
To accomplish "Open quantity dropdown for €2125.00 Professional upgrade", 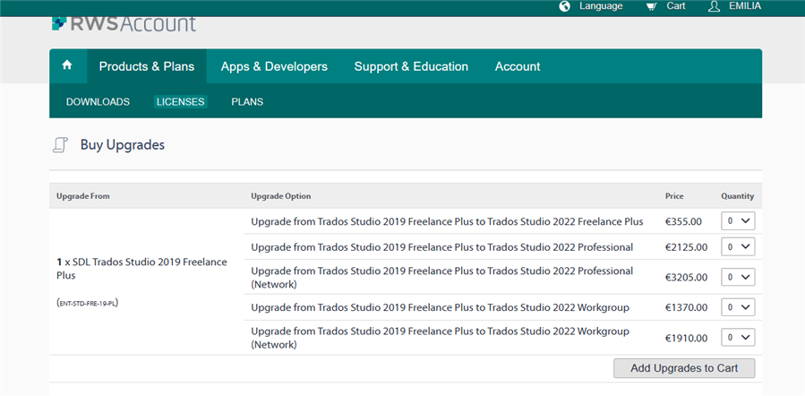I will [738, 246].
